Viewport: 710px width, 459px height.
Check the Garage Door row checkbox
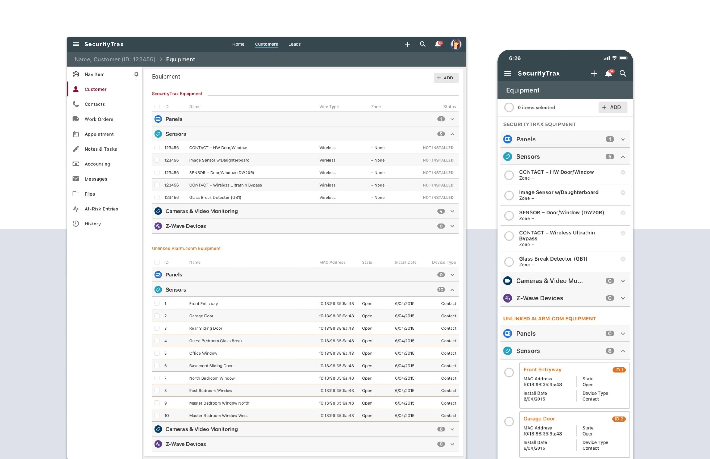click(157, 316)
